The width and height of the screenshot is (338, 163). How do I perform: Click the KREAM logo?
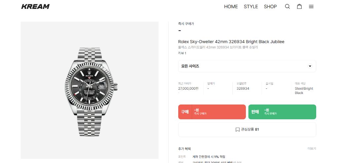[x=35, y=7]
